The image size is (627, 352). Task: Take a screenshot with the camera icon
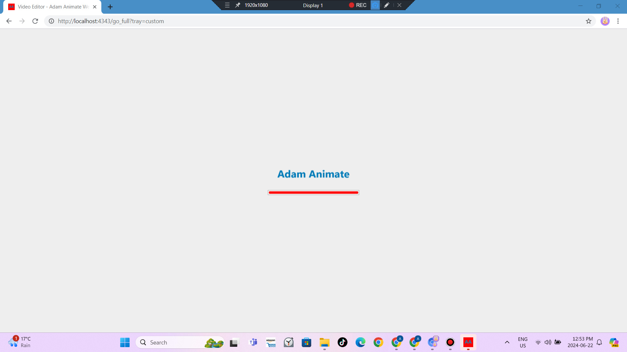coord(375,5)
